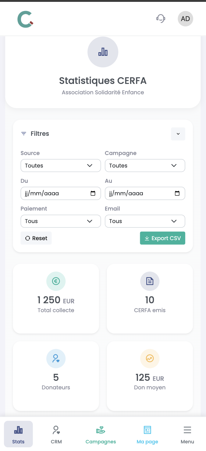This screenshot has height=451, width=206.
Task: Collapse the Filtres panel with its chevron
Action: tap(178, 134)
